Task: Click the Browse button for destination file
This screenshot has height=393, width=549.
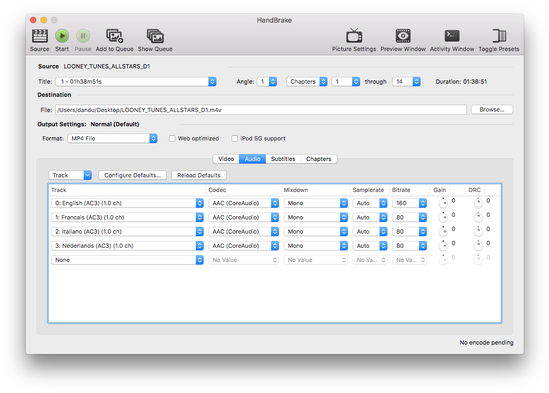Action: 492,109
